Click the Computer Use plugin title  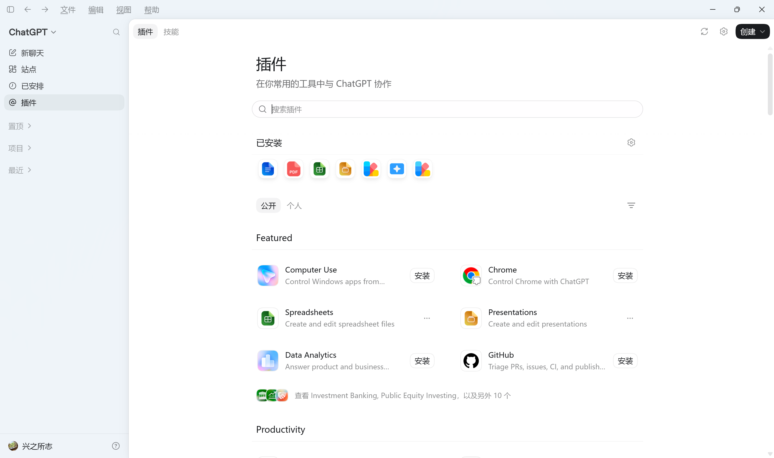[x=311, y=270]
